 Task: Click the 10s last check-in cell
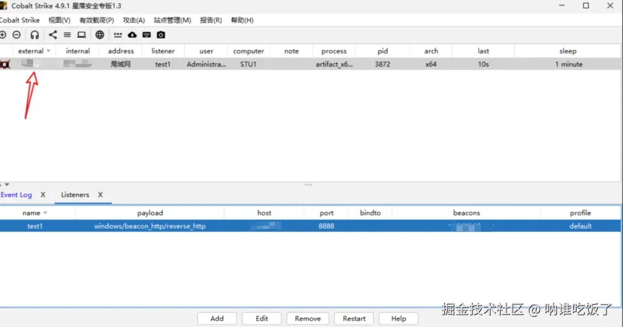[x=484, y=64]
